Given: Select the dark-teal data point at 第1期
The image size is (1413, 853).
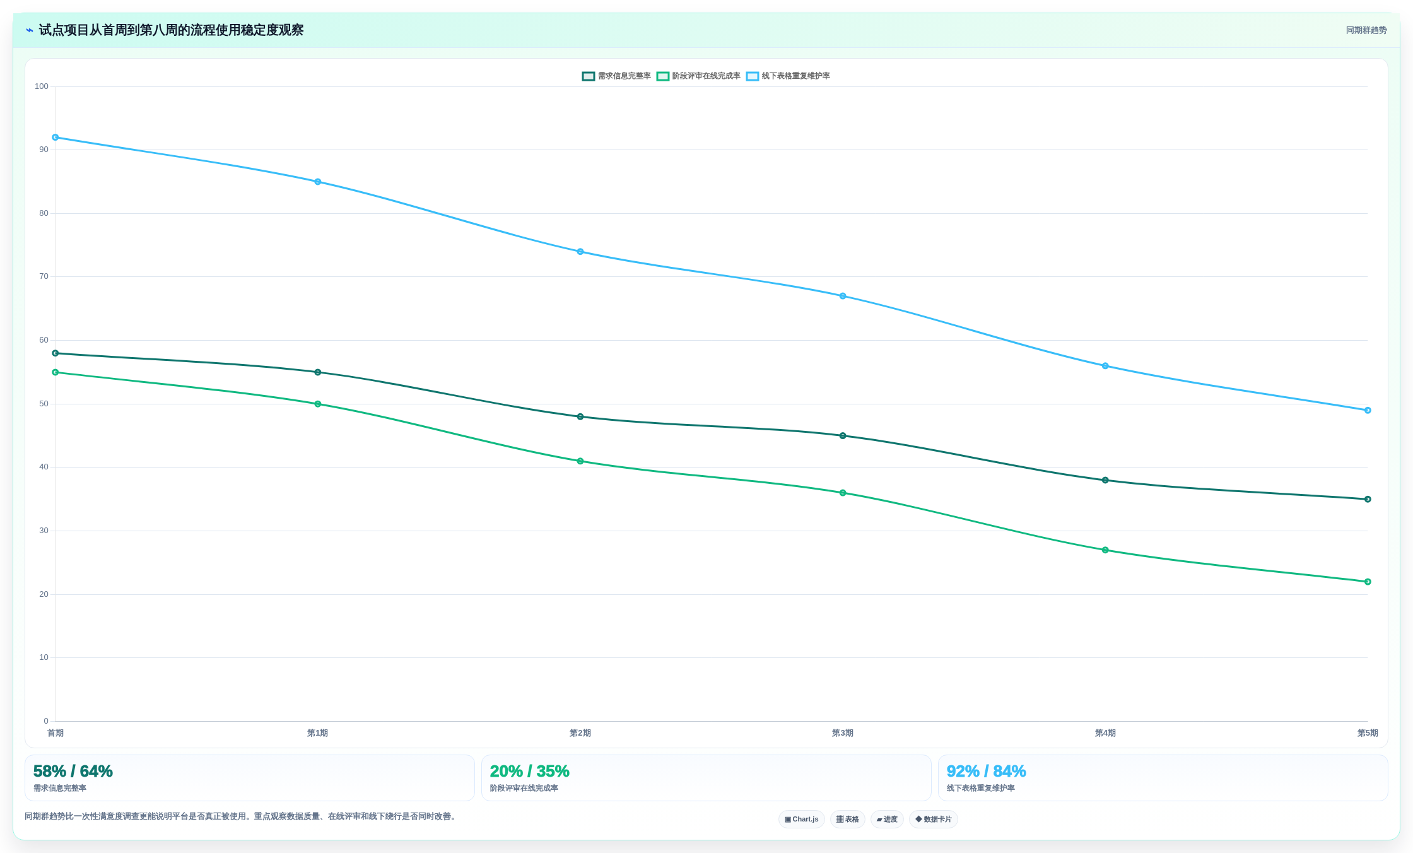Looking at the screenshot, I should point(318,372).
